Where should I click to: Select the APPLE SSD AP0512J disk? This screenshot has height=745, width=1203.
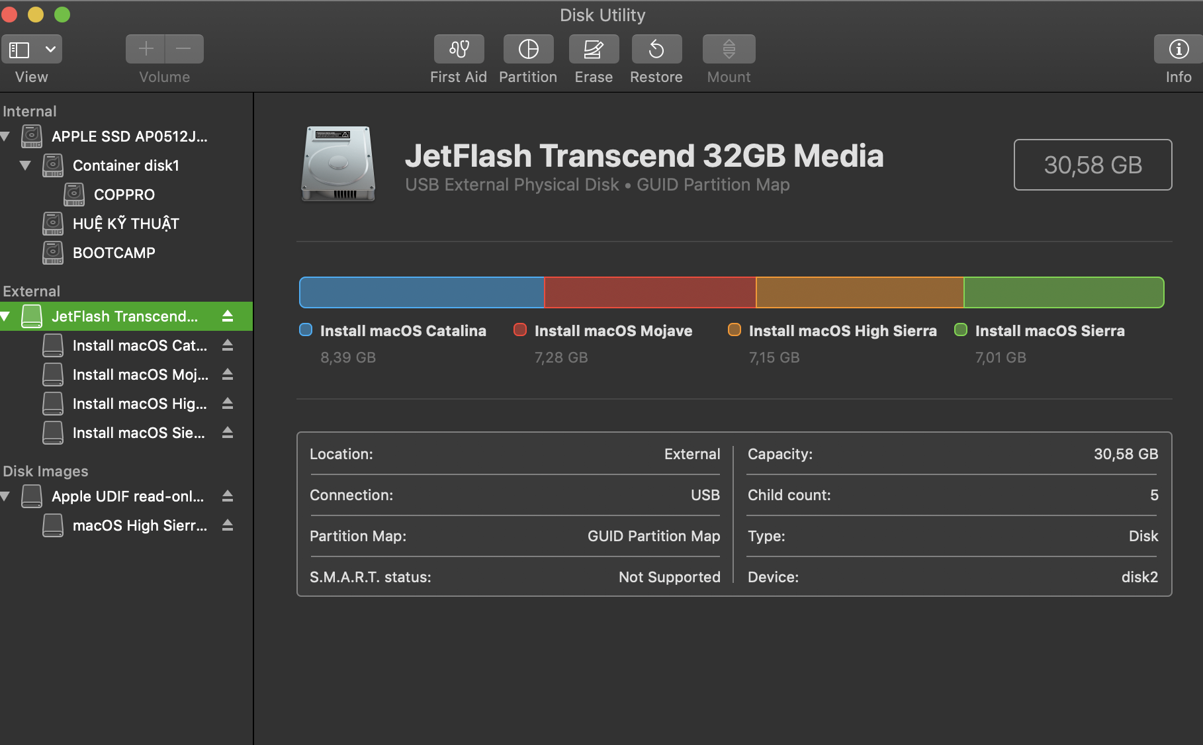tap(126, 136)
